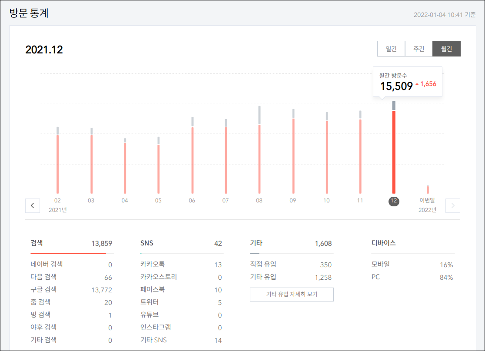Image resolution: width=485 pixels, height=351 pixels.
Task: Click the 네이버 검색 row
Action: 71,265
